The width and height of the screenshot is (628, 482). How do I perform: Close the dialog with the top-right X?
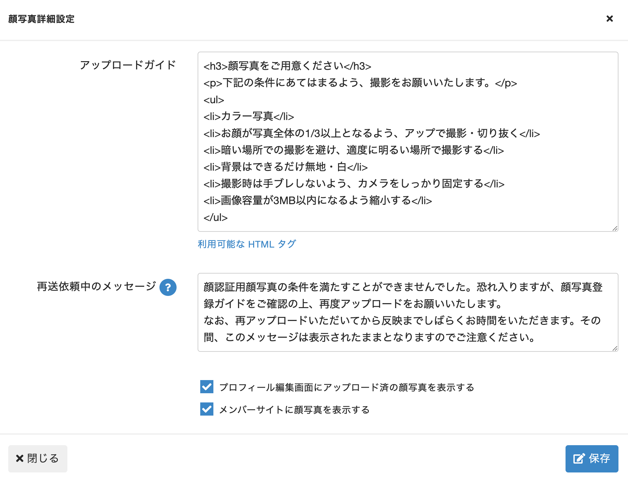pyautogui.click(x=610, y=19)
